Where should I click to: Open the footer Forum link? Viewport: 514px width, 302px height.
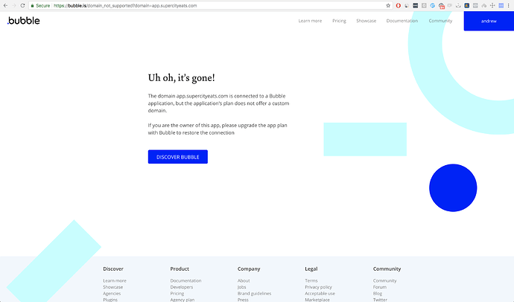380,287
